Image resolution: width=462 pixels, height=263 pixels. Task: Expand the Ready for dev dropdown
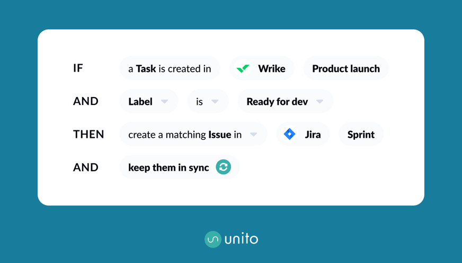click(x=319, y=101)
